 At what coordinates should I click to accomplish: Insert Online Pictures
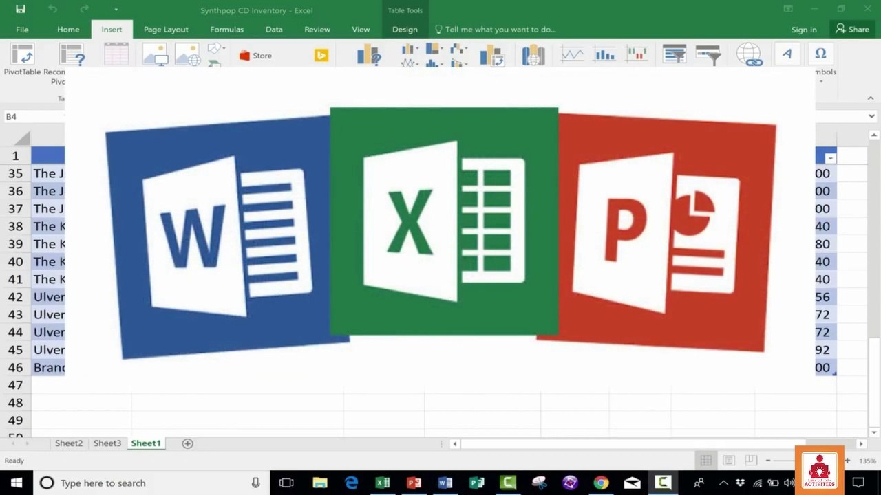coord(188,55)
